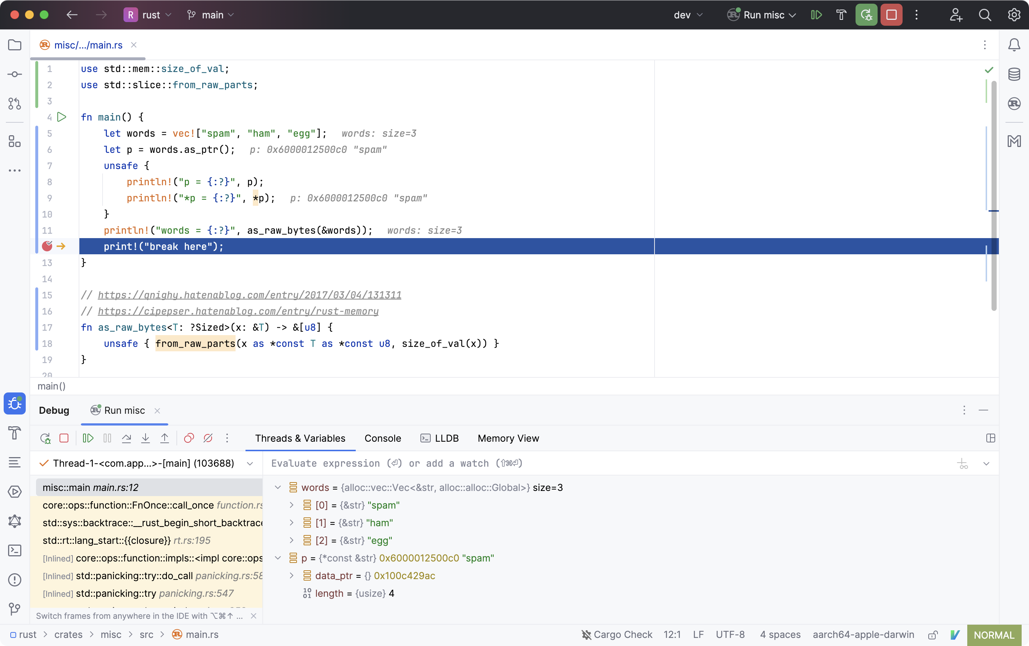Click Build hammer icon in top toolbar
The image size is (1029, 646).
pyautogui.click(x=842, y=15)
